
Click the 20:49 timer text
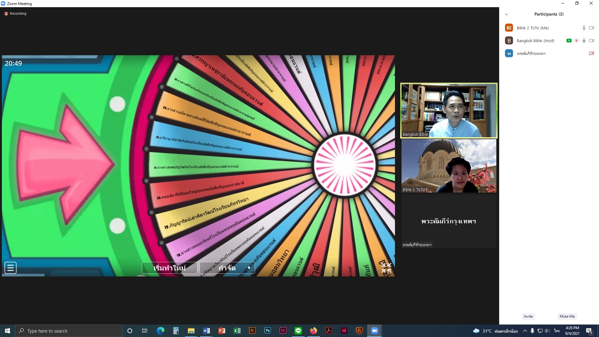tap(13, 63)
